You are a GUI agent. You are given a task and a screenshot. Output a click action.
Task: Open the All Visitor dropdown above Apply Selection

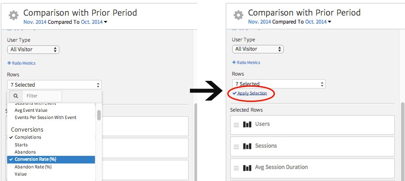[x=258, y=49]
